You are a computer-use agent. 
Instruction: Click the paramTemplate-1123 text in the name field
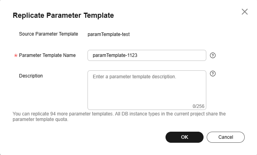pos(115,55)
